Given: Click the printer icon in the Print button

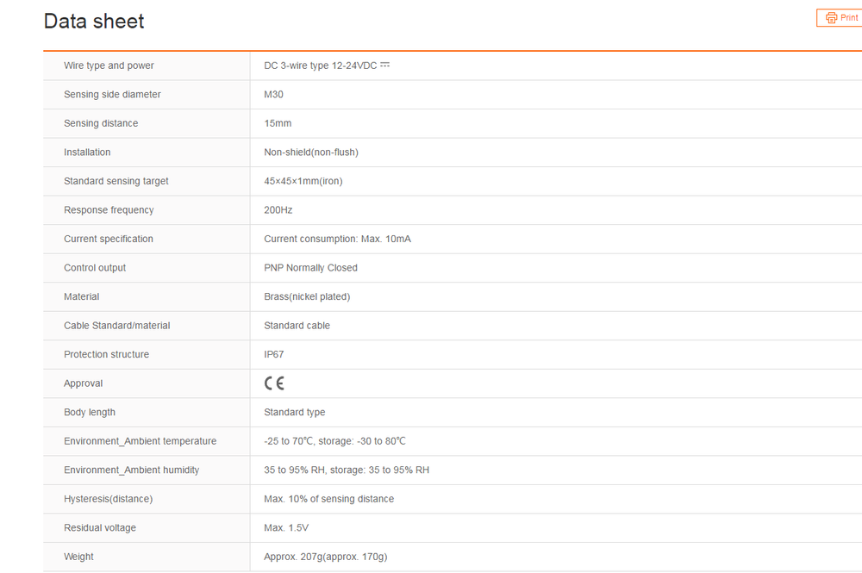Looking at the screenshot, I should [x=831, y=18].
